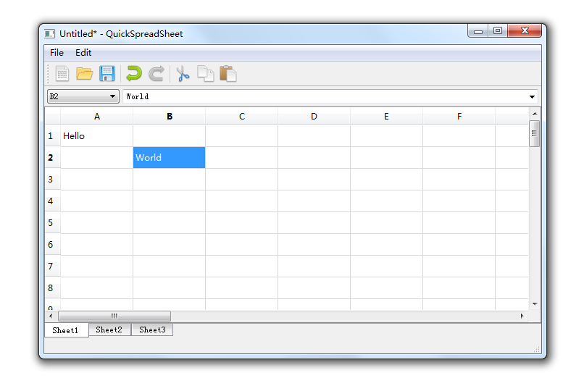Click the New document toolbar icon
Screen dimensions: 584x386
tap(62, 74)
